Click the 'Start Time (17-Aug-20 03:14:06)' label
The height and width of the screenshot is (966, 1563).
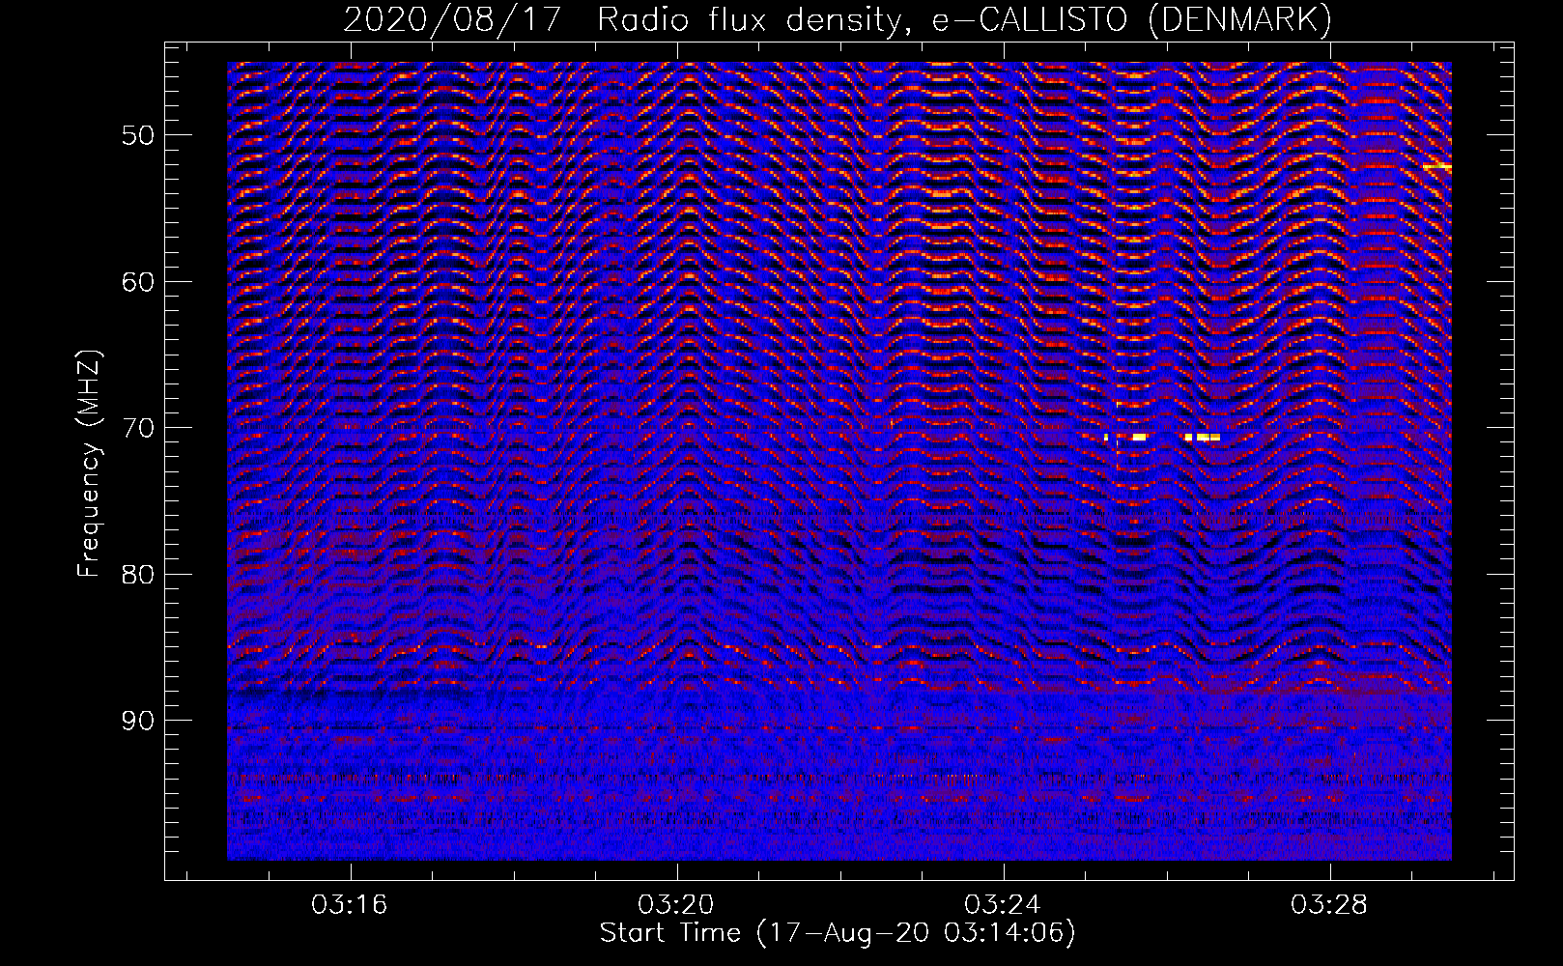point(838,933)
